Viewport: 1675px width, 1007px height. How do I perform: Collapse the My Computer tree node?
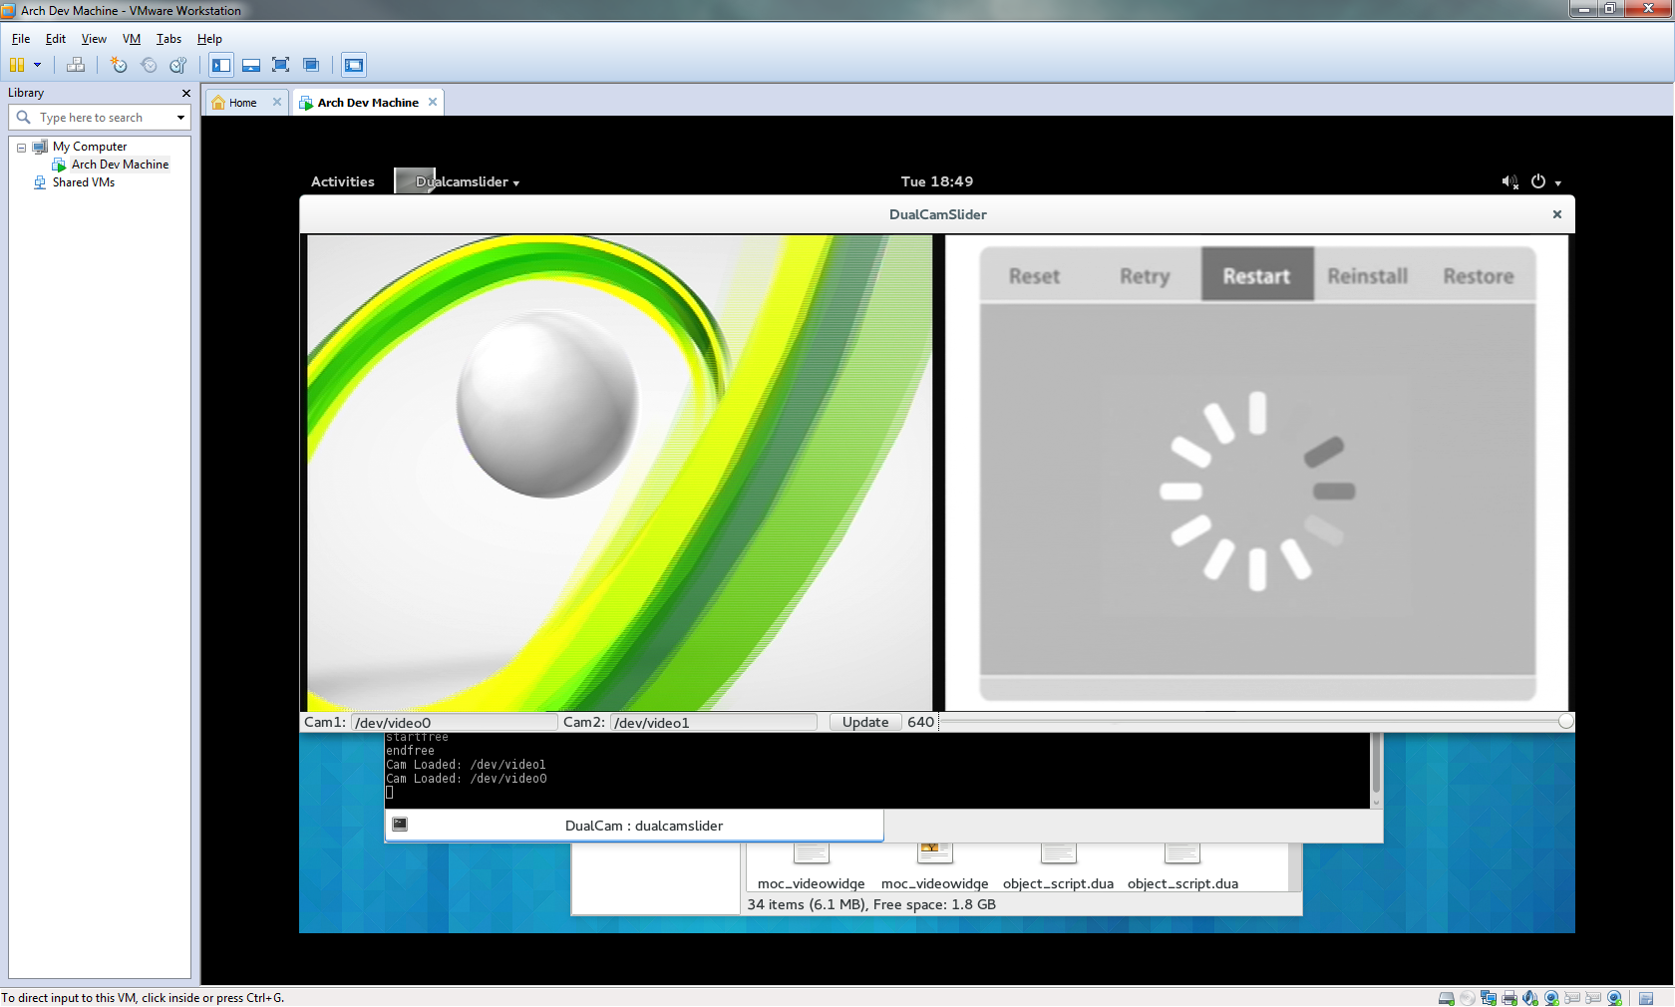21,148
